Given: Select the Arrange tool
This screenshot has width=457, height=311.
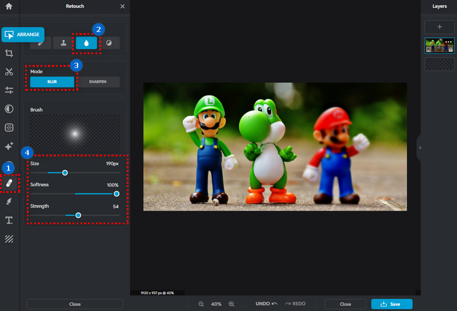Looking at the screenshot, I should click(23, 35).
